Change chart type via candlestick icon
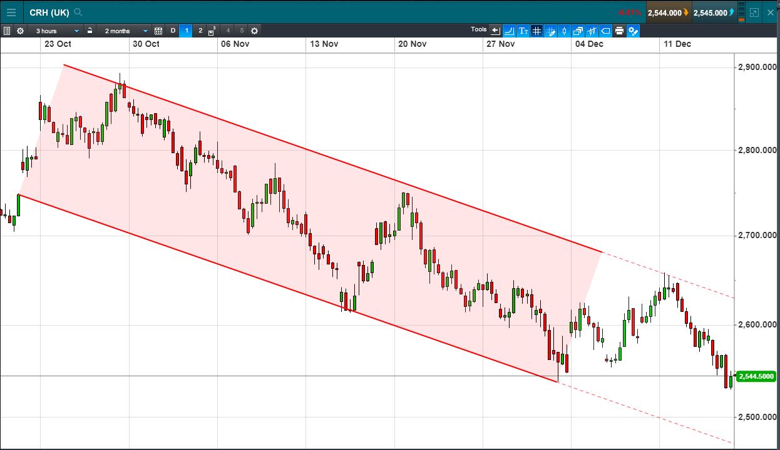The image size is (780, 450). [x=564, y=31]
